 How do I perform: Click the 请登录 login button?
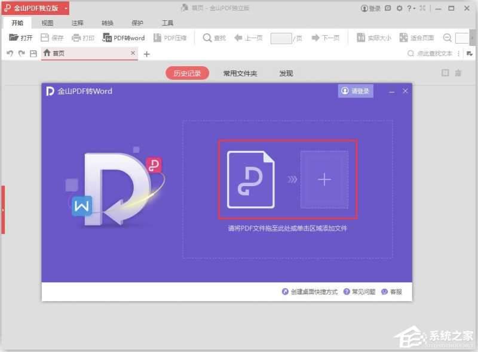coord(357,91)
